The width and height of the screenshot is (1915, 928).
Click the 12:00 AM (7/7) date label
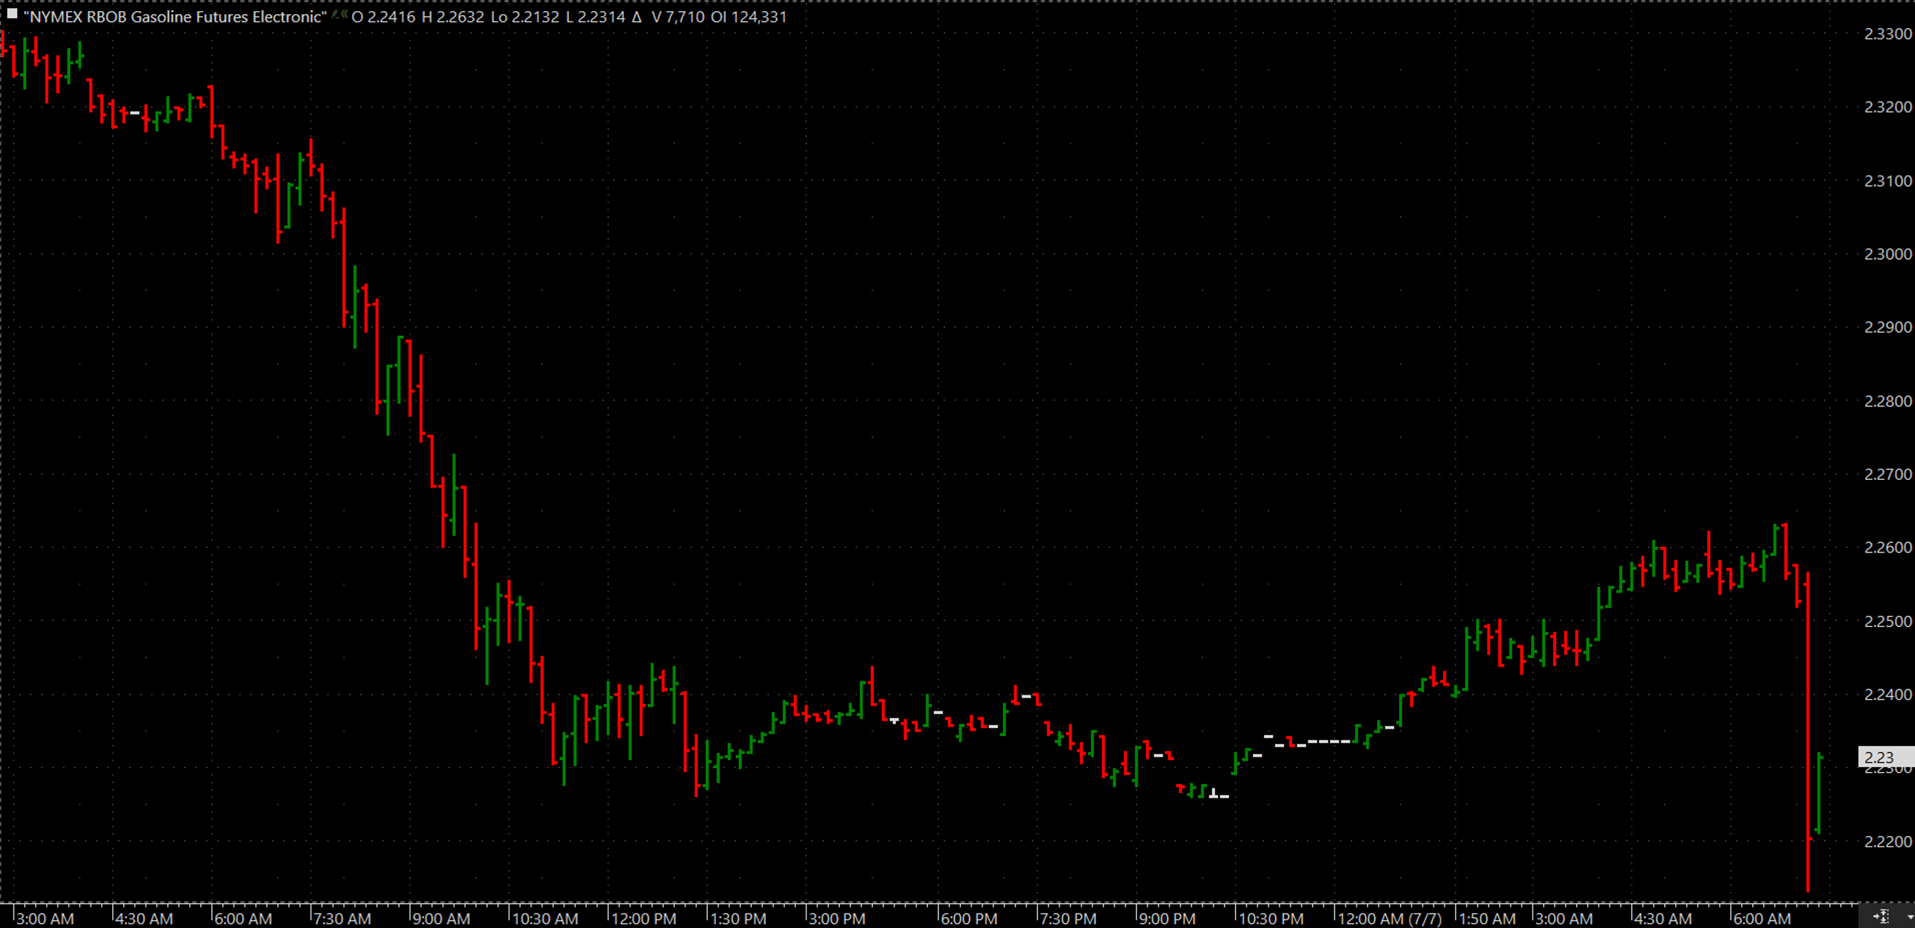[x=1389, y=919]
